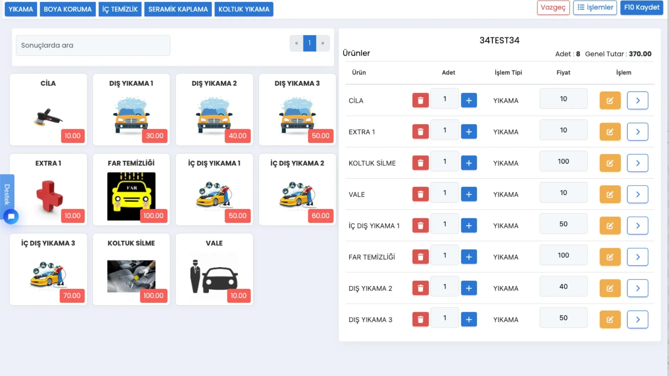Click the plus icon on DIŞ YIKAMA 3 row
Screen dimensions: 669x376
(x=469, y=319)
